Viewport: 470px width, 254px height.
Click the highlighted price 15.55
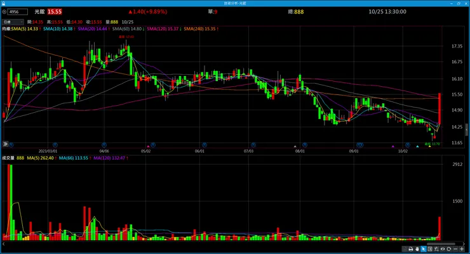coord(55,11)
